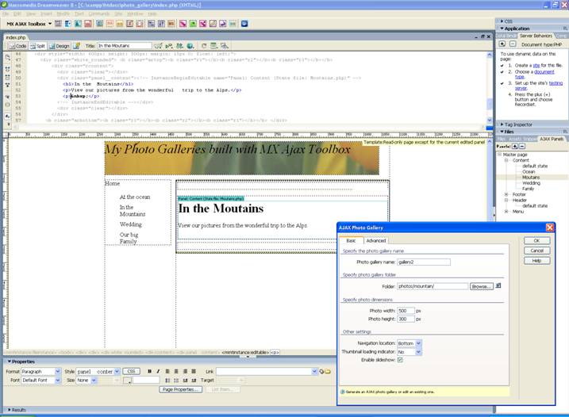Toggle the Bold formatting button in Properties
569x417 pixels.
coord(149,371)
